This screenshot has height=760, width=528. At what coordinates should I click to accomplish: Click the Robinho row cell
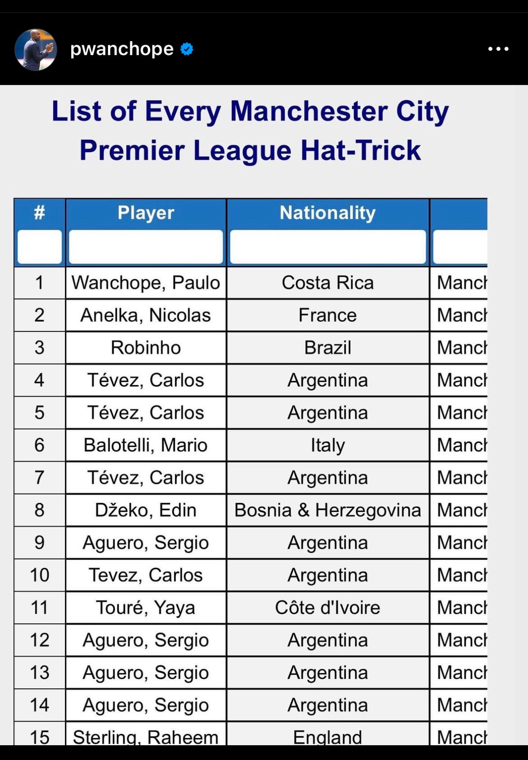pos(146,348)
